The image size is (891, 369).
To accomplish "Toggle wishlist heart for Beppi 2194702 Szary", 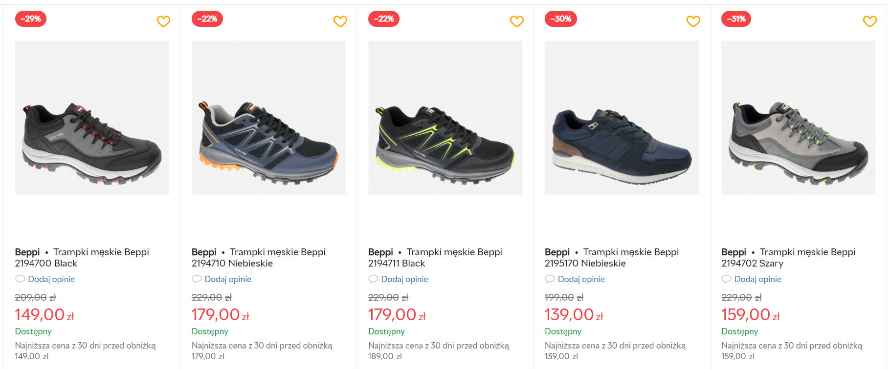I will pyautogui.click(x=869, y=21).
